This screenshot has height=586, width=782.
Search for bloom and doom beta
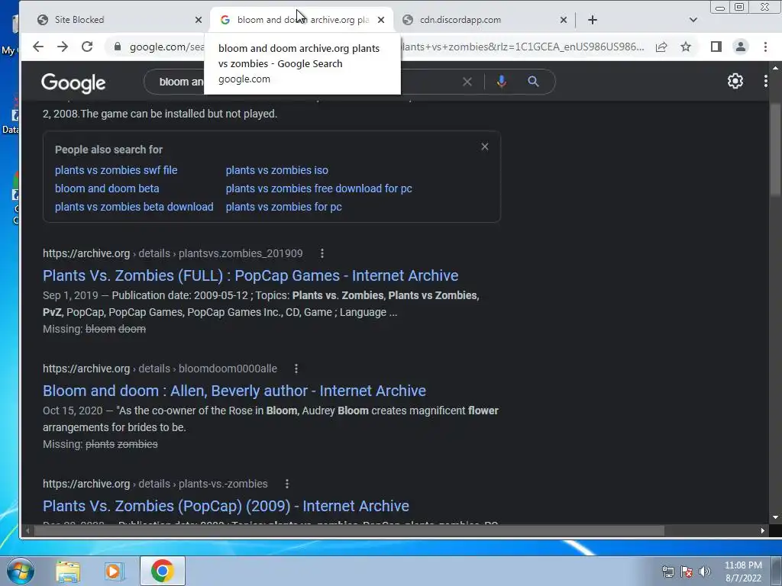pyautogui.click(x=107, y=189)
